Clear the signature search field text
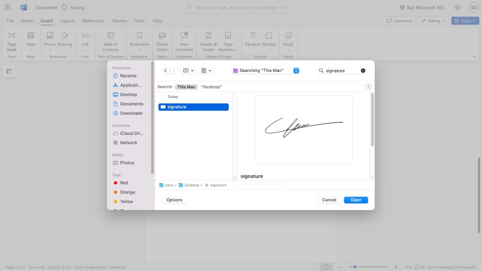Viewport: 482px width, 271px height. [x=363, y=70]
